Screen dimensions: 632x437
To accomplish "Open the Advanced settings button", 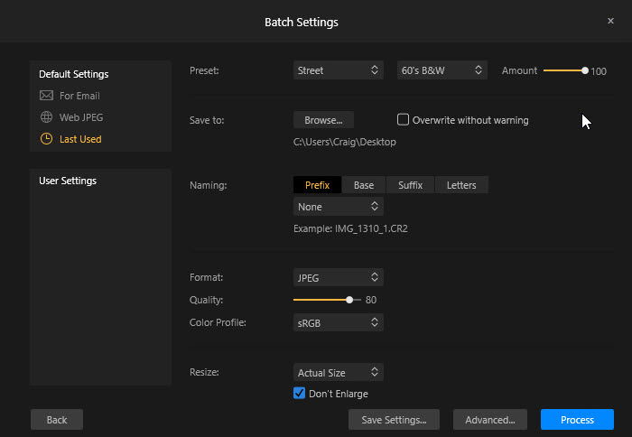I will pos(490,419).
